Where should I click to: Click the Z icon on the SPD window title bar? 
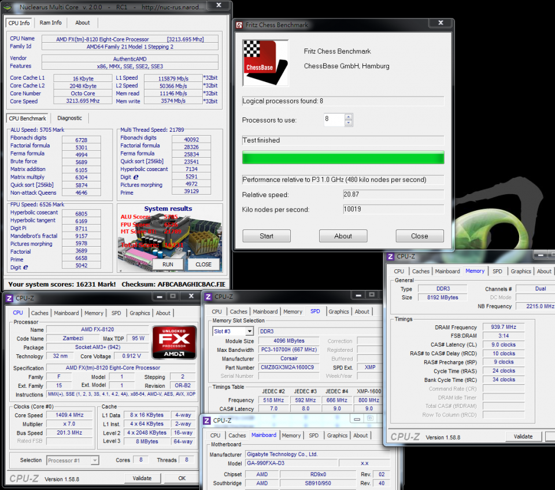(207, 296)
